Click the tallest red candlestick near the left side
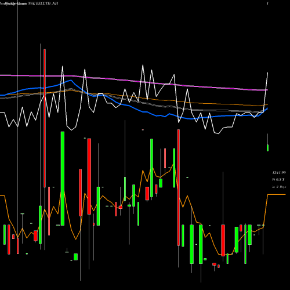Viewport: 290px width, 290px height. (x=45, y=118)
